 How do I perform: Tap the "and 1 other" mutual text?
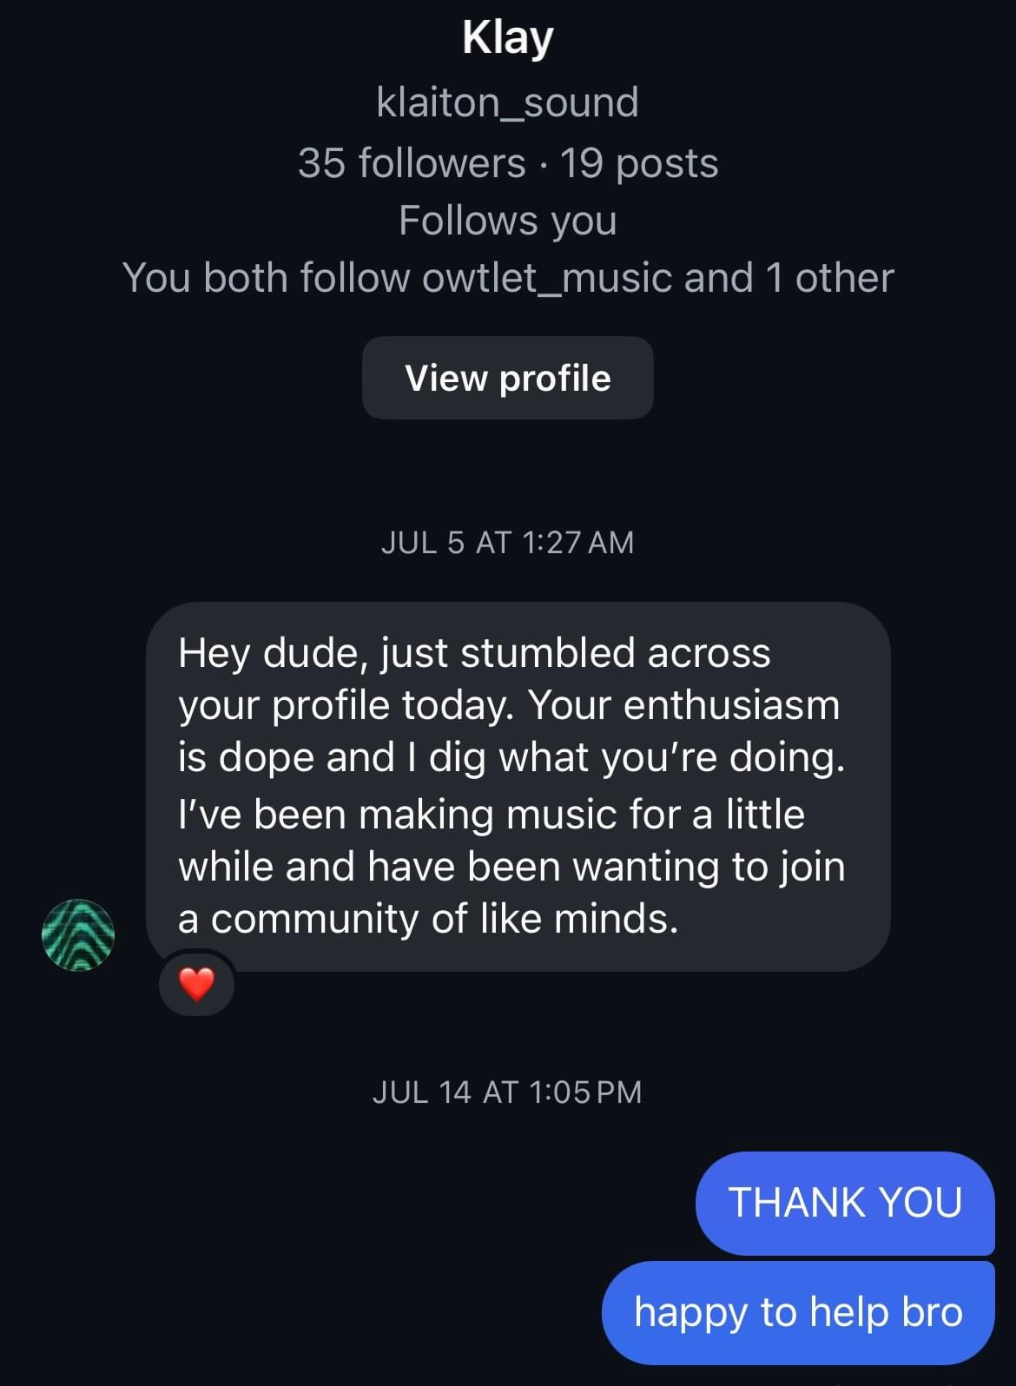tap(790, 278)
